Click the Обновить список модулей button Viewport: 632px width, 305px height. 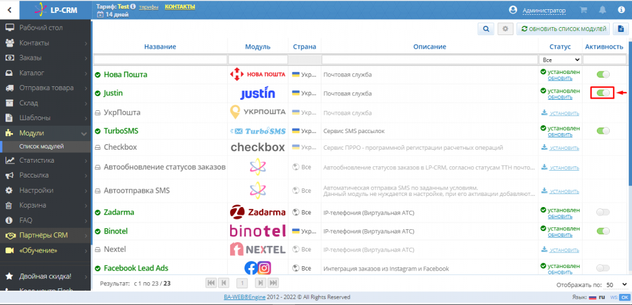(563, 29)
